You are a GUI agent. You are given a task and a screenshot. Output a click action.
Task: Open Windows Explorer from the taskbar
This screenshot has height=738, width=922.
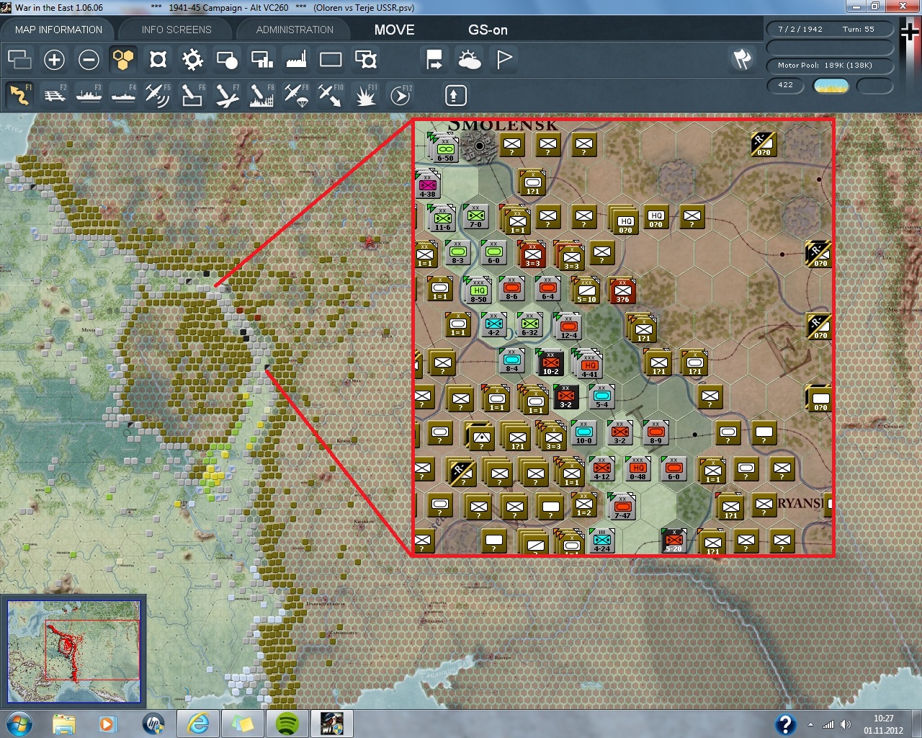(x=63, y=724)
